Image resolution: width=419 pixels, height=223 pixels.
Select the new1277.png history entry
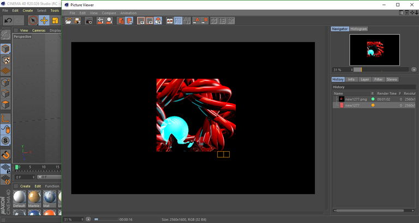point(374,99)
